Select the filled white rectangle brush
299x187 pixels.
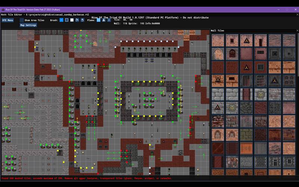click(x=72, y=20)
